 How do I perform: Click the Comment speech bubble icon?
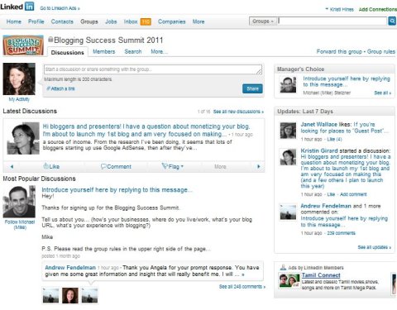click(x=103, y=166)
